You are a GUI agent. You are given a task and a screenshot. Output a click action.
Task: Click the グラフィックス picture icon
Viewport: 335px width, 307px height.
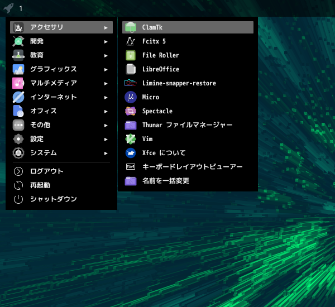(x=18, y=69)
